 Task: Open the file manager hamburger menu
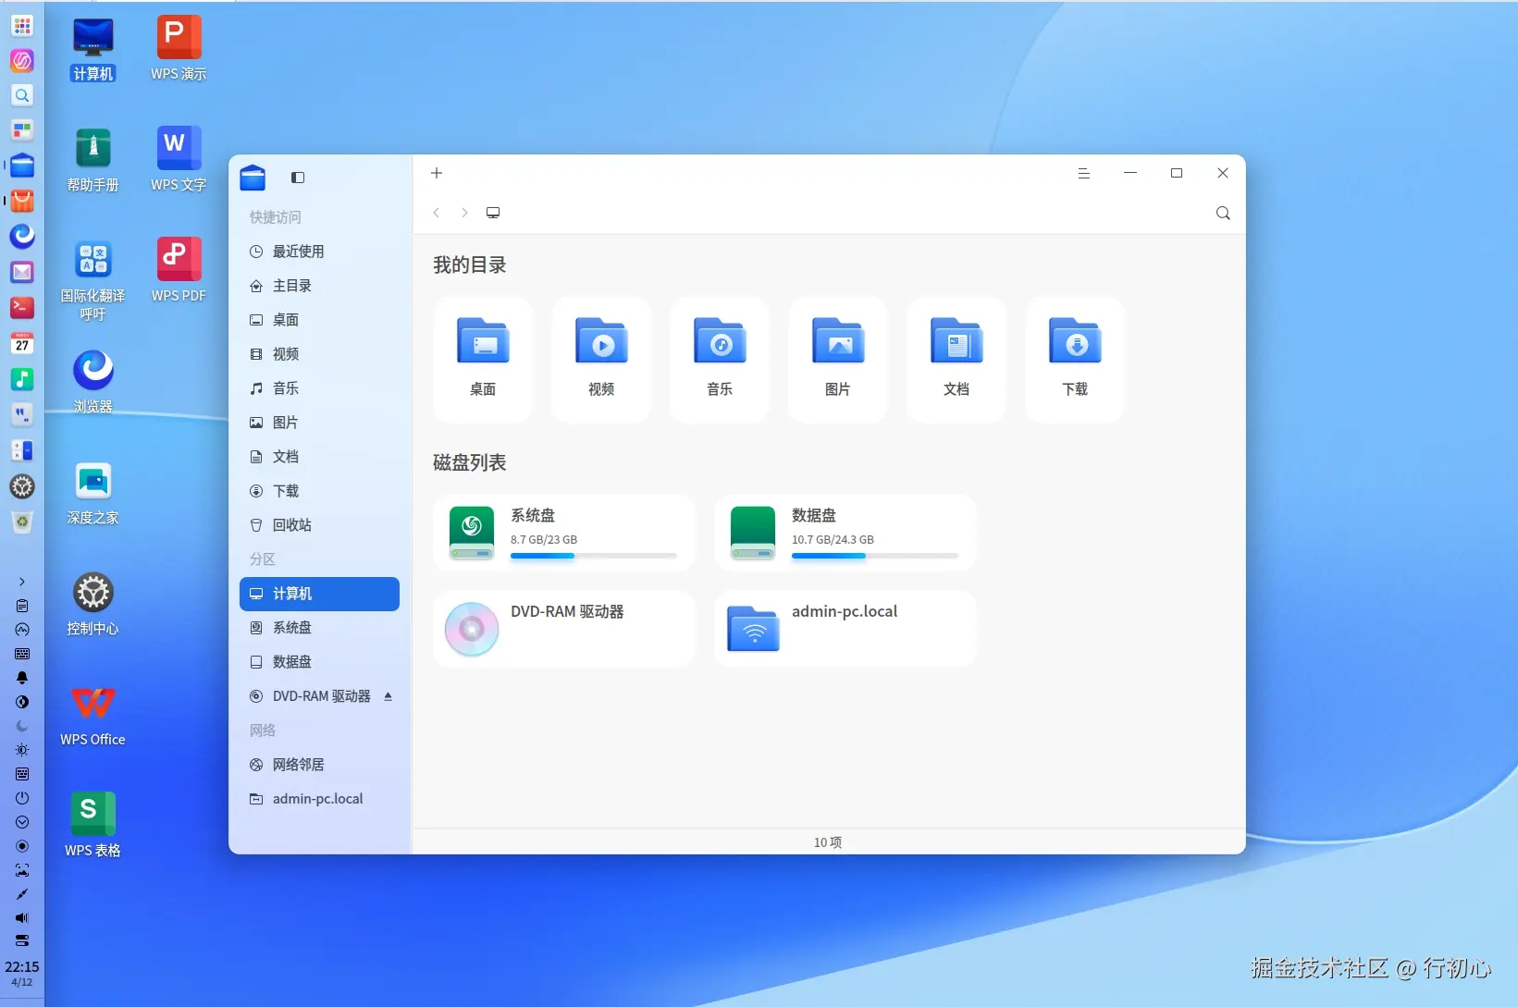[1084, 173]
